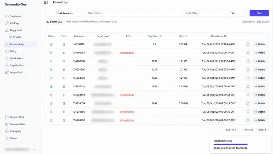This screenshot has height=154, width=273.
Task: Open Details for request 135230554
Action: pos(260,103)
